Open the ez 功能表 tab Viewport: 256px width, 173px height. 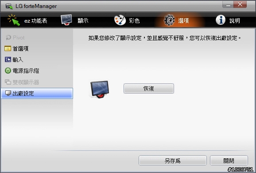[x=27, y=20]
